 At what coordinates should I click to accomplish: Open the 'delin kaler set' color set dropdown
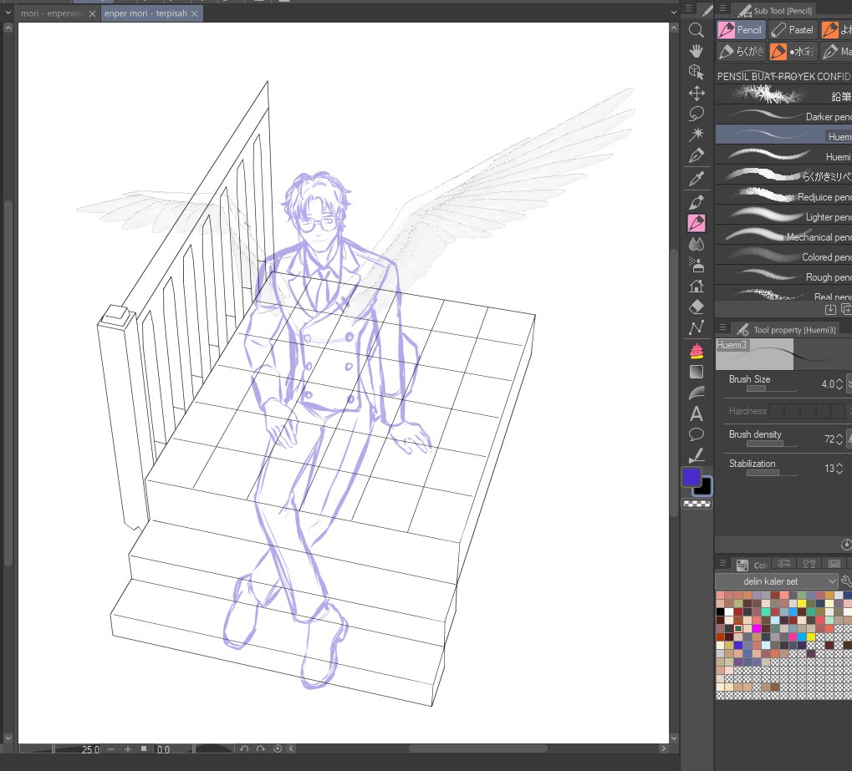click(777, 581)
